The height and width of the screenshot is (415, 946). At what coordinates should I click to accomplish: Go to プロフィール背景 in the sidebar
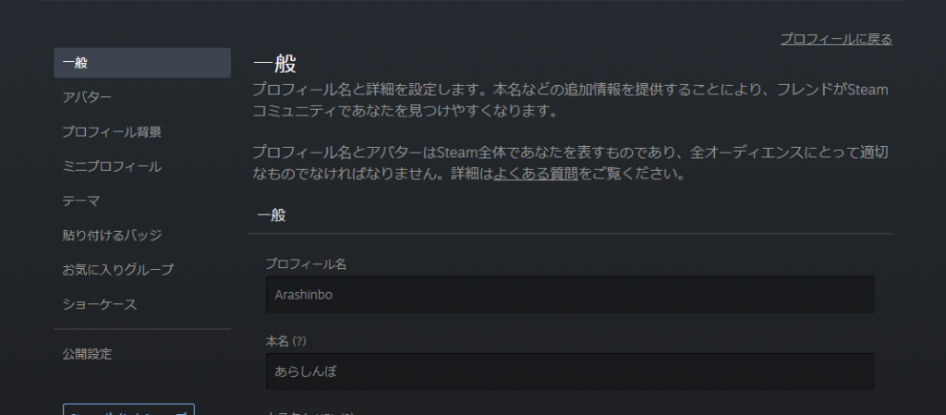111,132
